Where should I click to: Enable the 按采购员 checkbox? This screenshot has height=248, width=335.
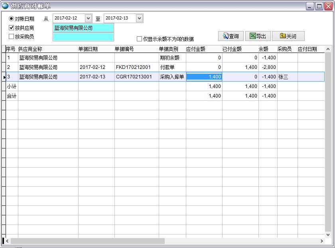12,37
